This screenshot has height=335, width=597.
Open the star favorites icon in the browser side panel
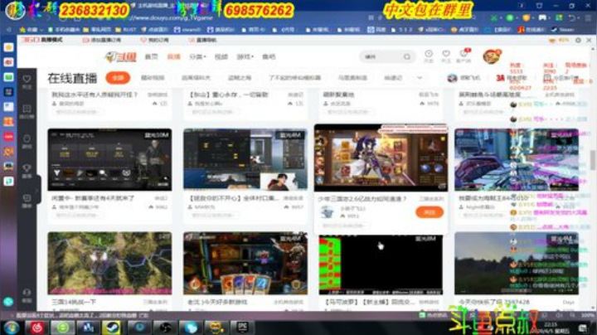click(x=9, y=47)
